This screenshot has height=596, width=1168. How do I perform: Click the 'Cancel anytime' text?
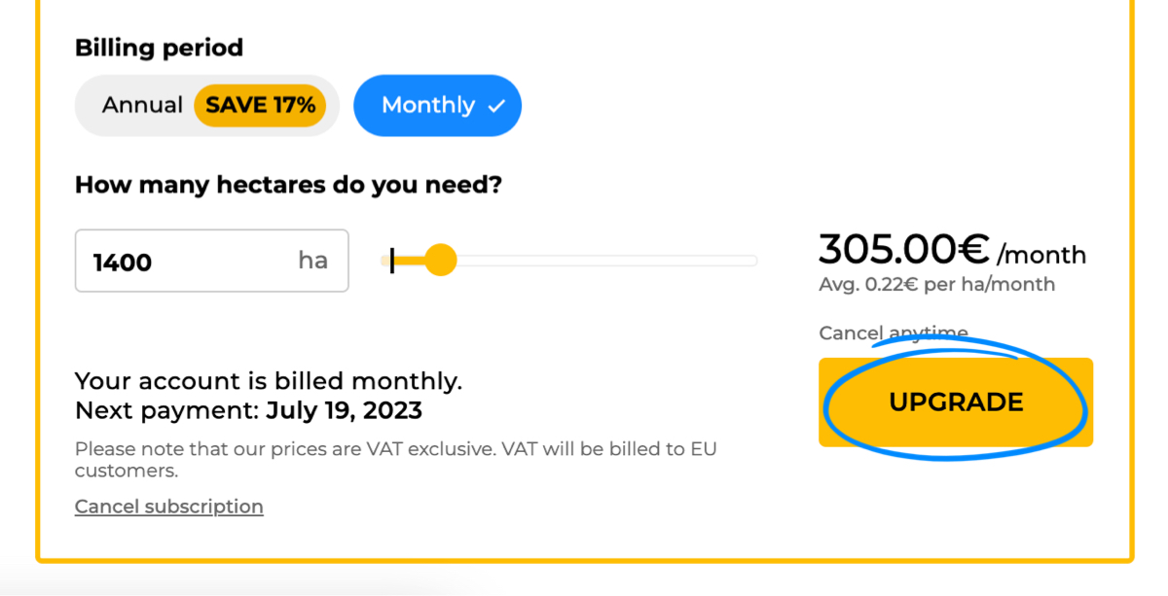894,333
